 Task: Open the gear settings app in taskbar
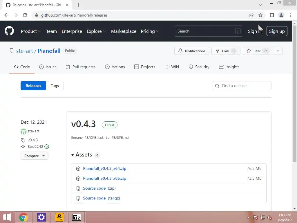coord(41,217)
